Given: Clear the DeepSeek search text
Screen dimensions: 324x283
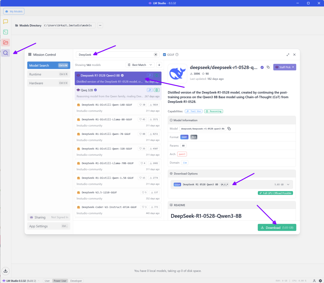Looking at the screenshot, I should point(155,54).
